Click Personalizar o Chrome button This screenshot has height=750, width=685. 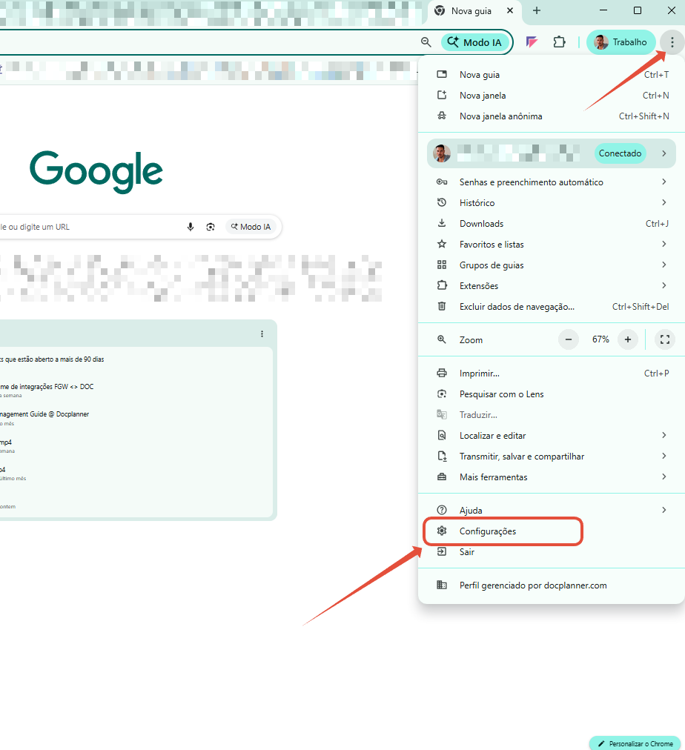(x=635, y=743)
